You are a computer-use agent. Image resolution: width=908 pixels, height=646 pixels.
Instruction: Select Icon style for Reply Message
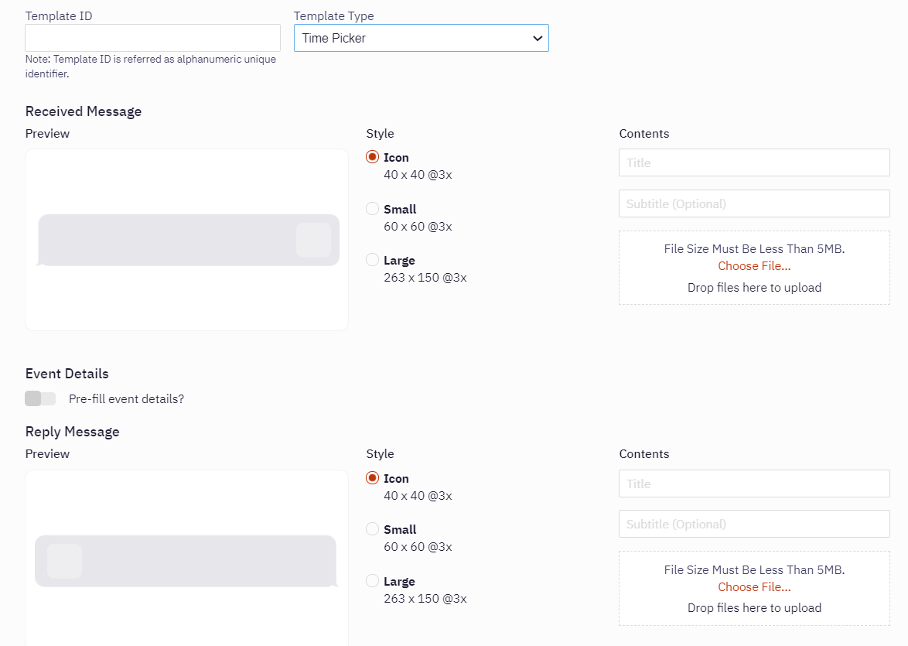373,478
